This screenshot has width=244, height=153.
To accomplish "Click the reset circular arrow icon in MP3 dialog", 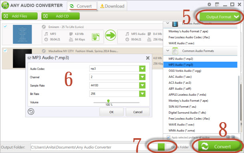I will (31, 112).
